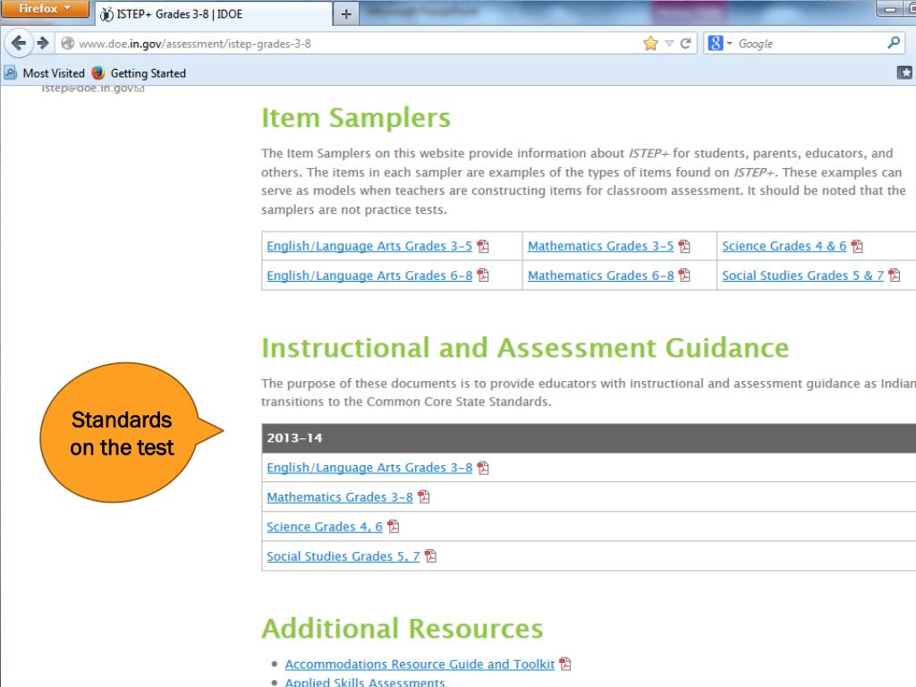
Task: Click the PDF icon beside Science Grades 4 & 6
Action: (857, 246)
